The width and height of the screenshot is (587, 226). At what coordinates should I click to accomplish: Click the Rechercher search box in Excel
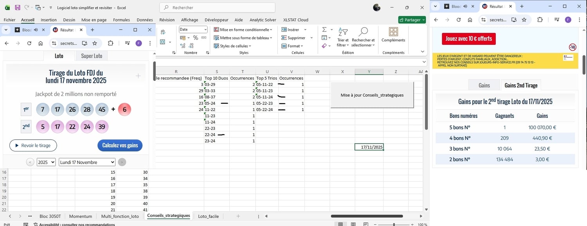click(x=217, y=7)
